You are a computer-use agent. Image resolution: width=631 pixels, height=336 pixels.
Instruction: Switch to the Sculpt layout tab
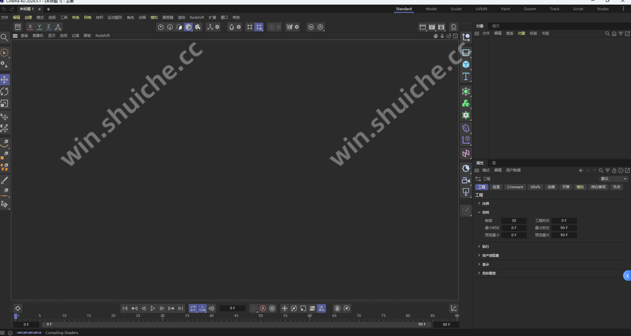(456, 9)
